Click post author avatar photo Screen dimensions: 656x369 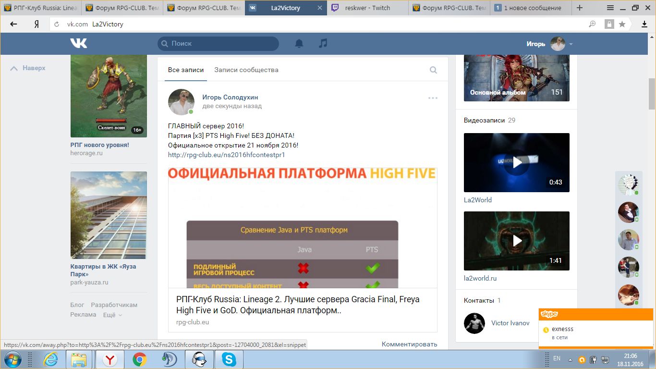[x=181, y=102]
